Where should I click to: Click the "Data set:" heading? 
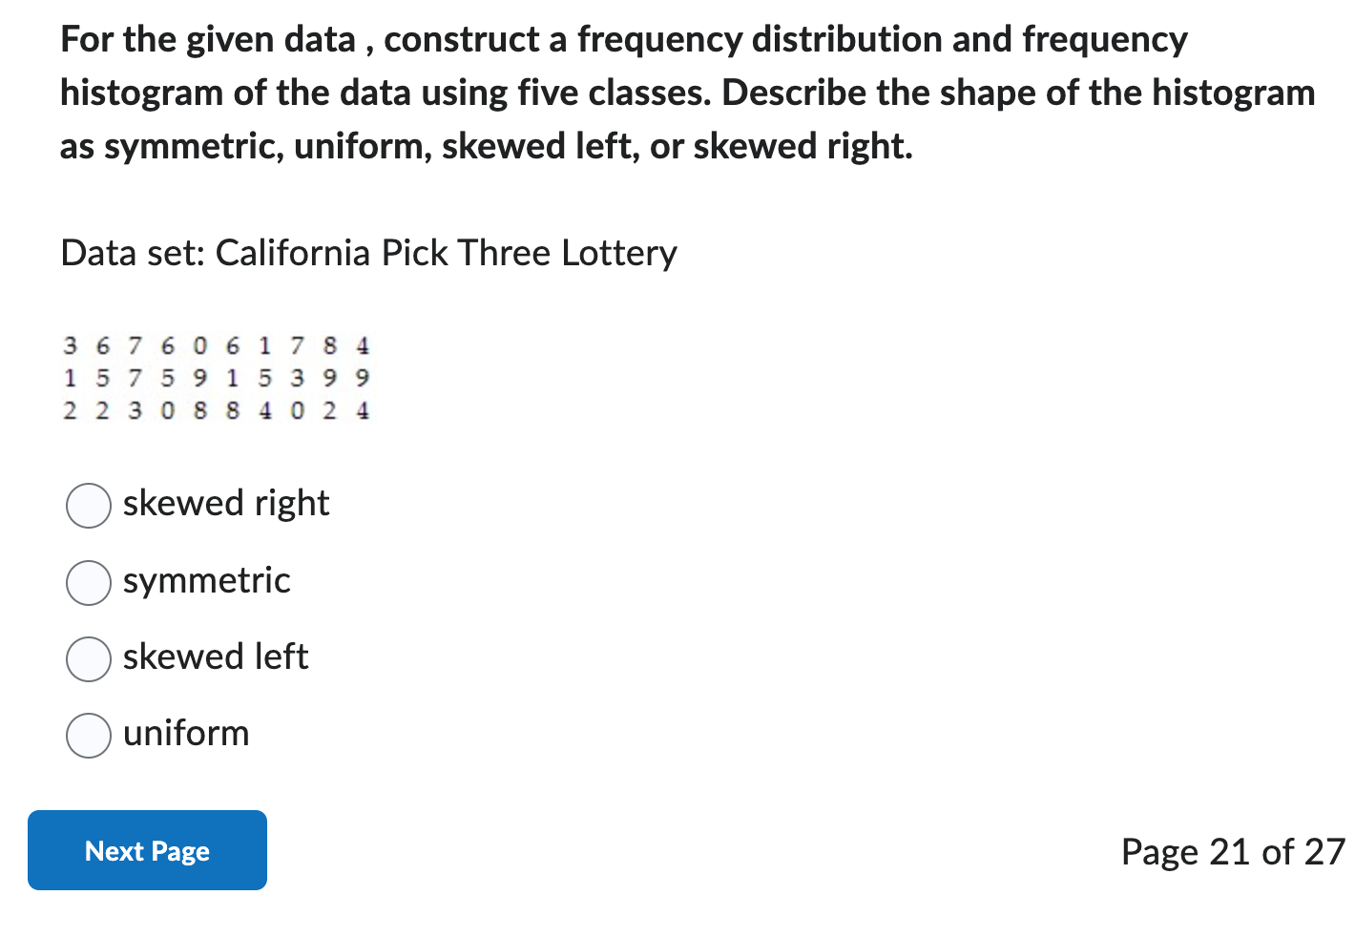tap(132, 253)
